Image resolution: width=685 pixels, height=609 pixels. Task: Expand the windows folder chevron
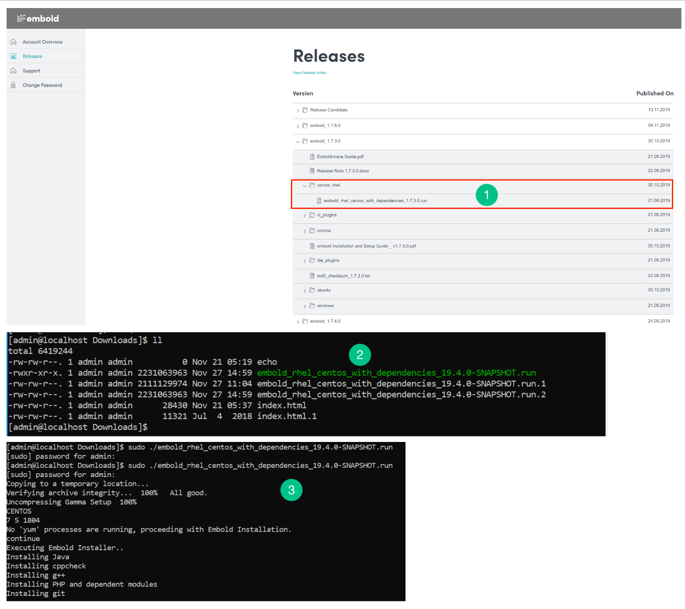click(x=304, y=306)
